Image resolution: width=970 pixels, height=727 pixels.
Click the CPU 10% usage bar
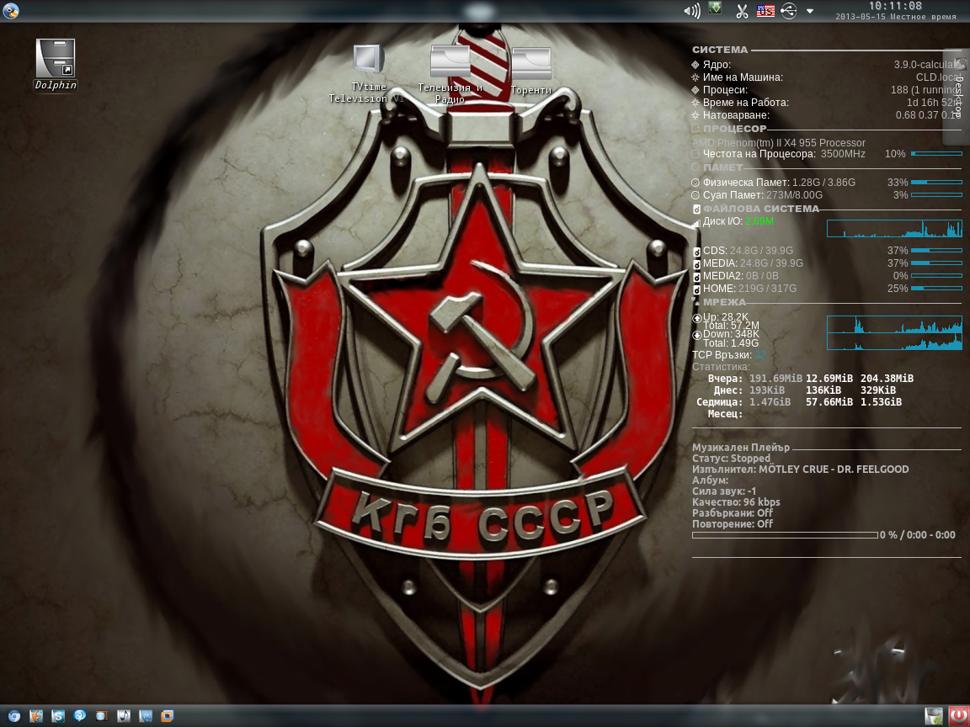936,153
